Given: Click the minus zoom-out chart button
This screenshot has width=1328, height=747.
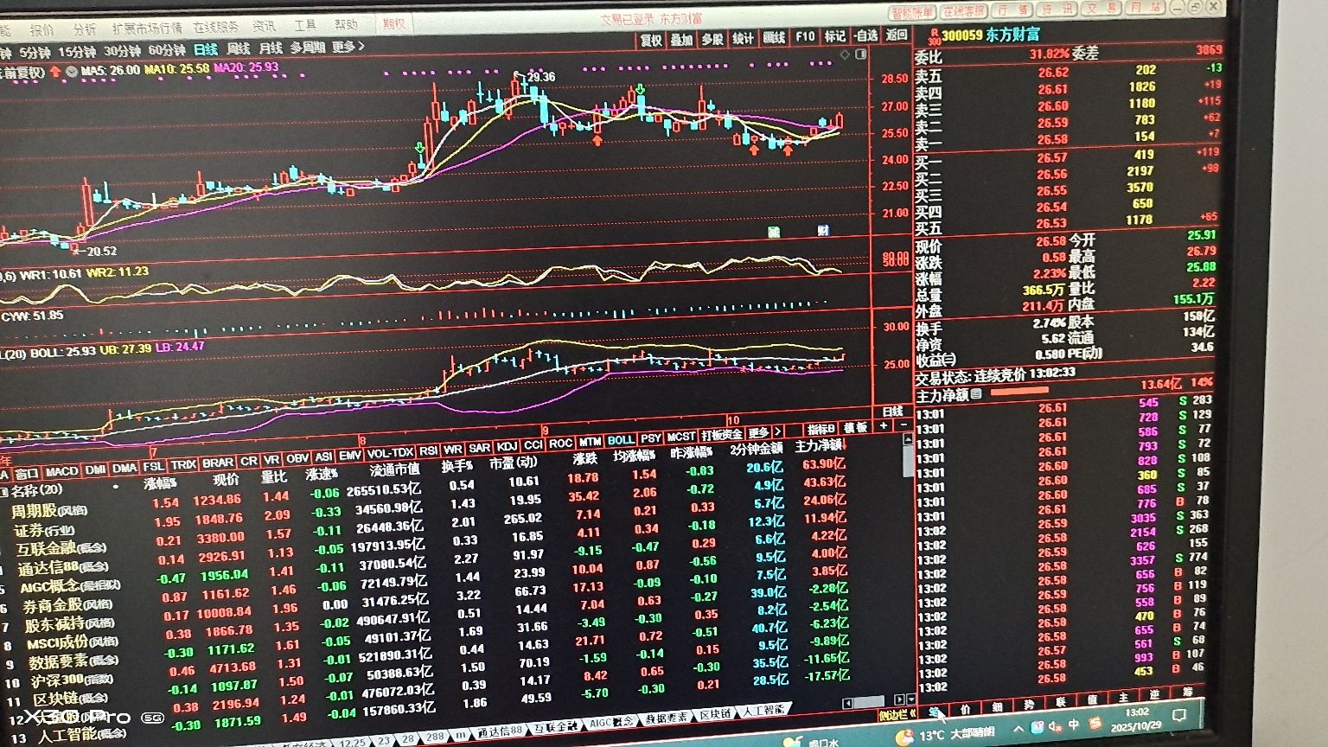Looking at the screenshot, I should [x=903, y=425].
